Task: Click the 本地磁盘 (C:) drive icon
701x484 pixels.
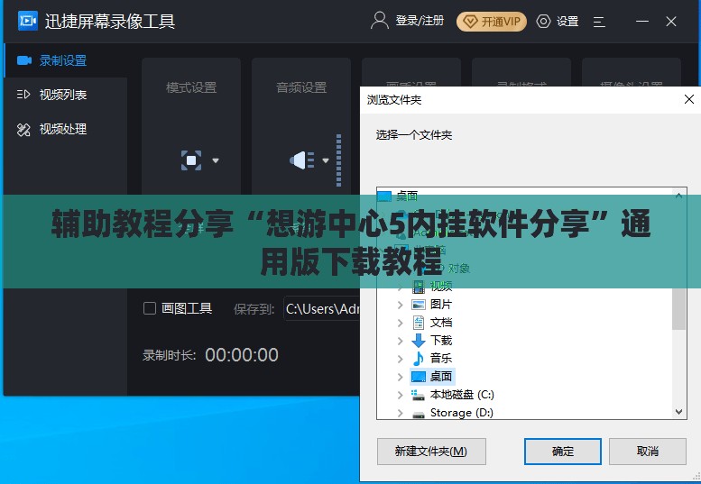Action: pos(418,395)
